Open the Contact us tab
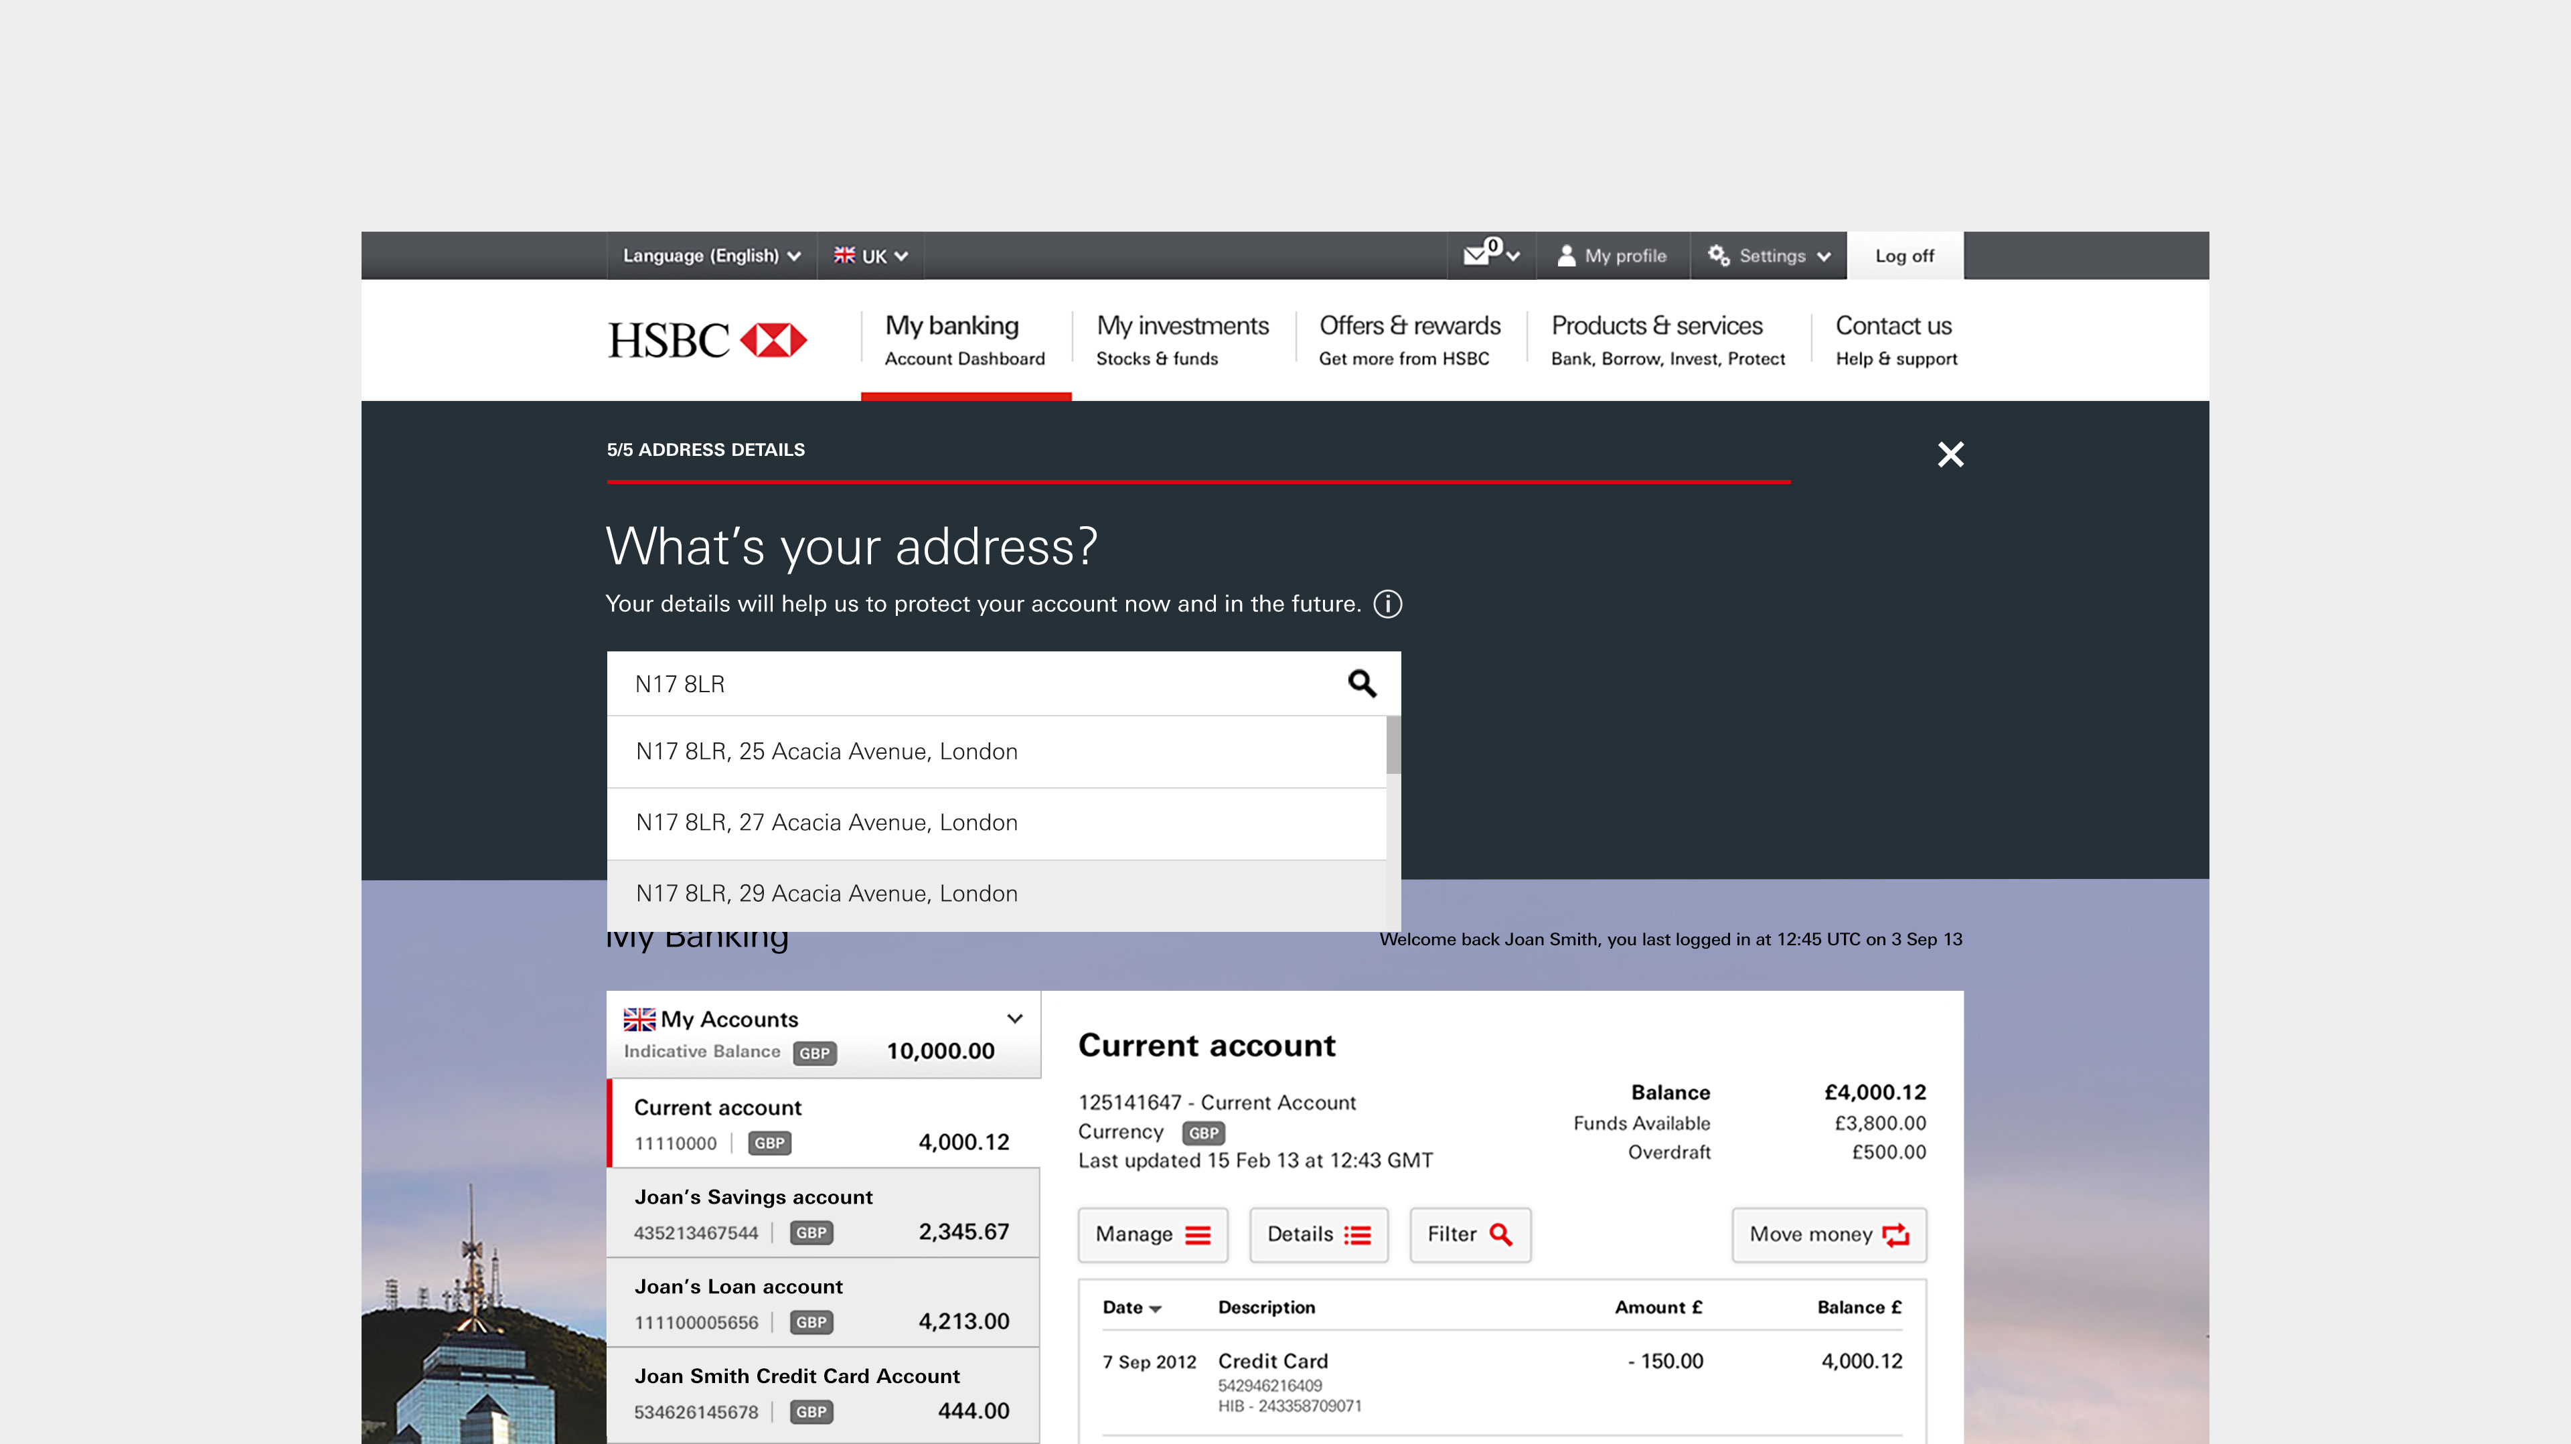The height and width of the screenshot is (1444, 2571). tap(1896, 340)
